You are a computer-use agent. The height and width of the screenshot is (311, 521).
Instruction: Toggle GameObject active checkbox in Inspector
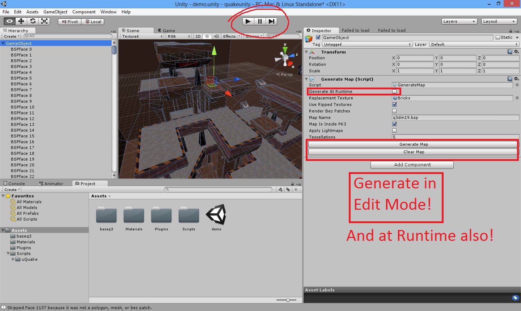click(x=318, y=37)
